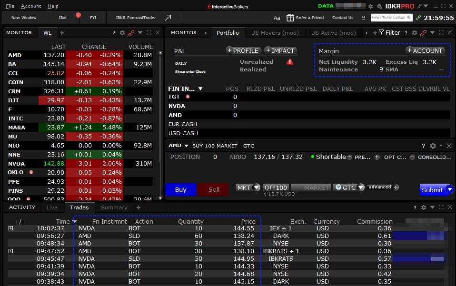Click the QTY100 quantity field

pyautogui.click(x=276, y=187)
